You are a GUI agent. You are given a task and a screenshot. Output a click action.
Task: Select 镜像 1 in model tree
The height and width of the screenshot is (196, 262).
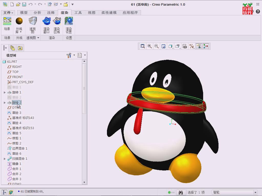pos(17,164)
